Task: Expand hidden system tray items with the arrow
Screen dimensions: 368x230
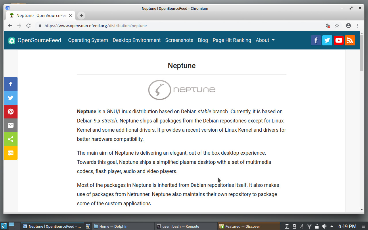Action: 331,226
